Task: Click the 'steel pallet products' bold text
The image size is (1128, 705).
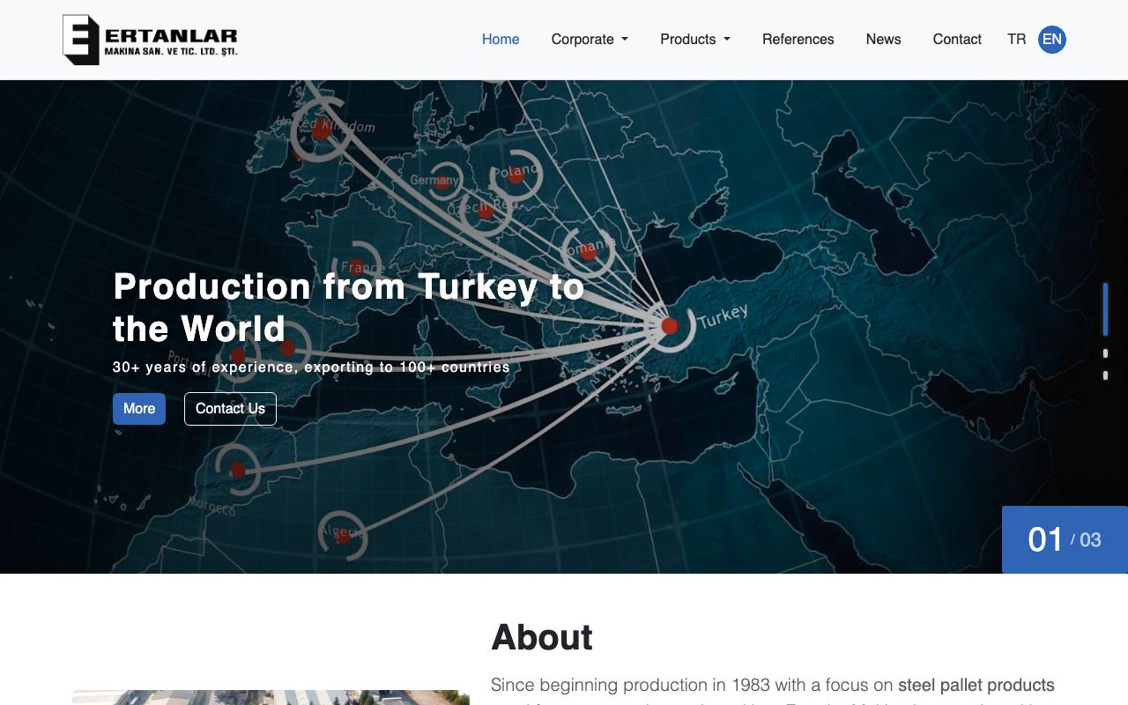Action: (976, 685)
